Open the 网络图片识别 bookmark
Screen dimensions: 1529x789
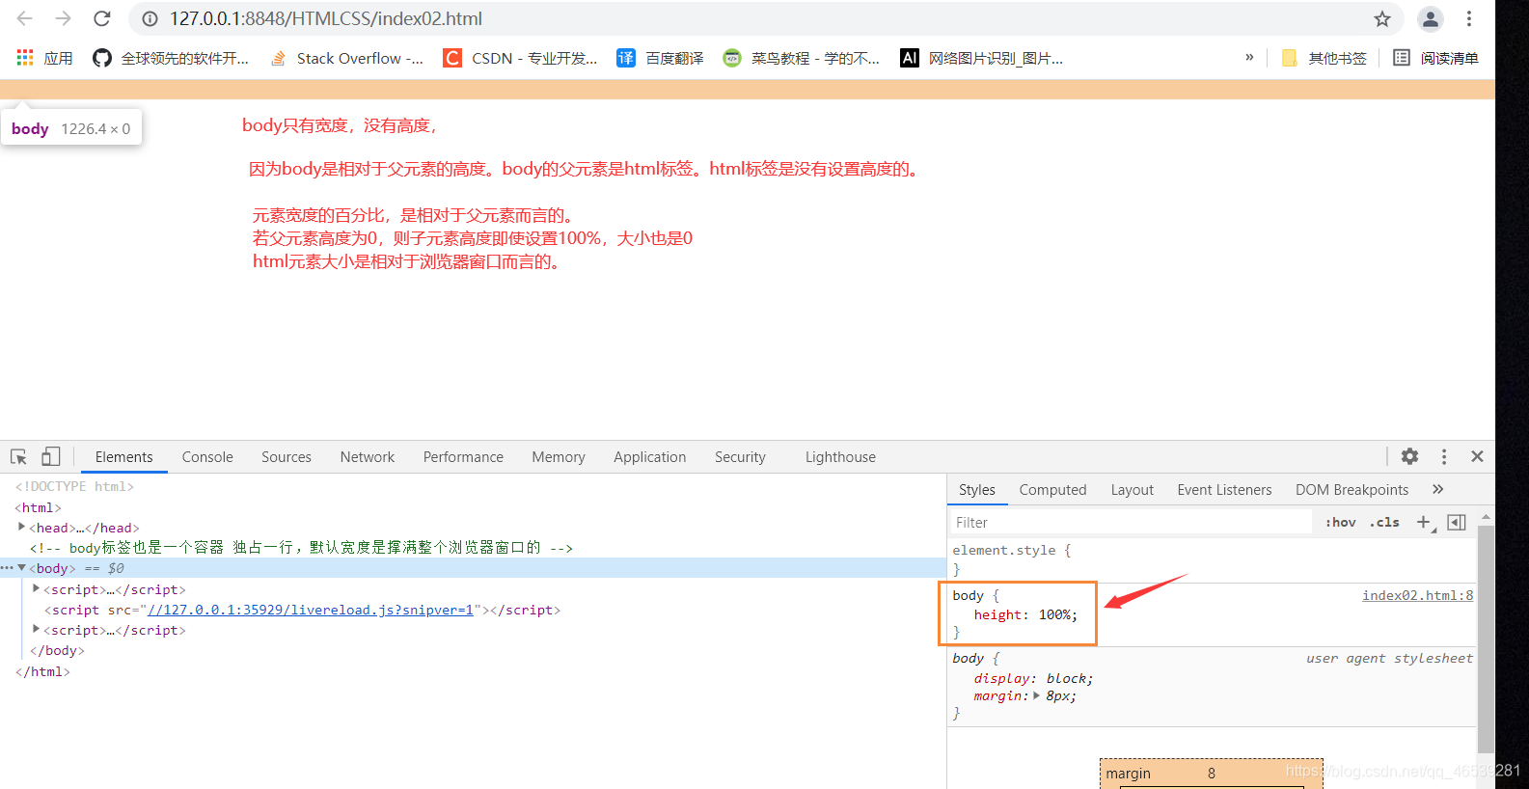pyautogui.click(x=982, y=58)
